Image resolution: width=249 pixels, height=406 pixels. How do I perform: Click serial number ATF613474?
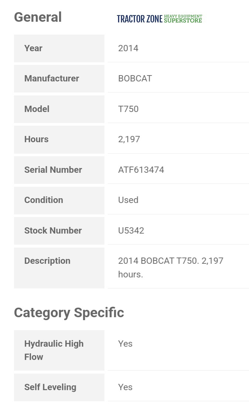point(141,170)
